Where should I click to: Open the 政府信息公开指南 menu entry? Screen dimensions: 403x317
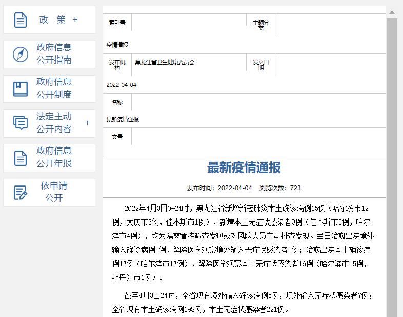(x=54, y=54)
